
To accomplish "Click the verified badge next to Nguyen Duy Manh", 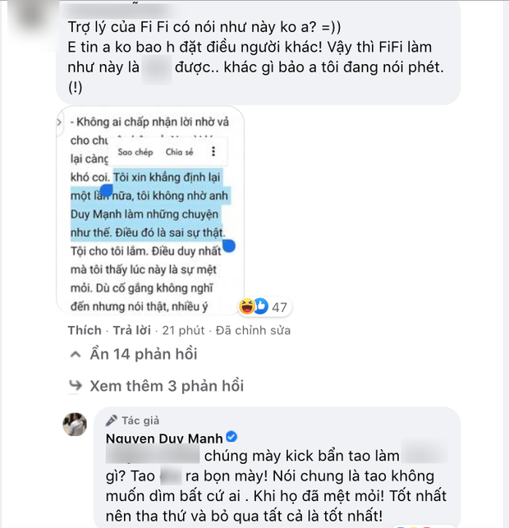I will click(232, 437).
